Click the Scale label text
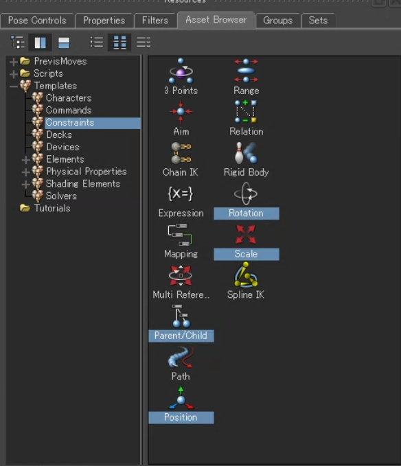401x466 pixels. (x=246, y=254)
